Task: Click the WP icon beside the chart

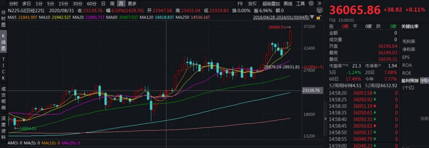Action: pyautogui.click(x=319, y=10)
